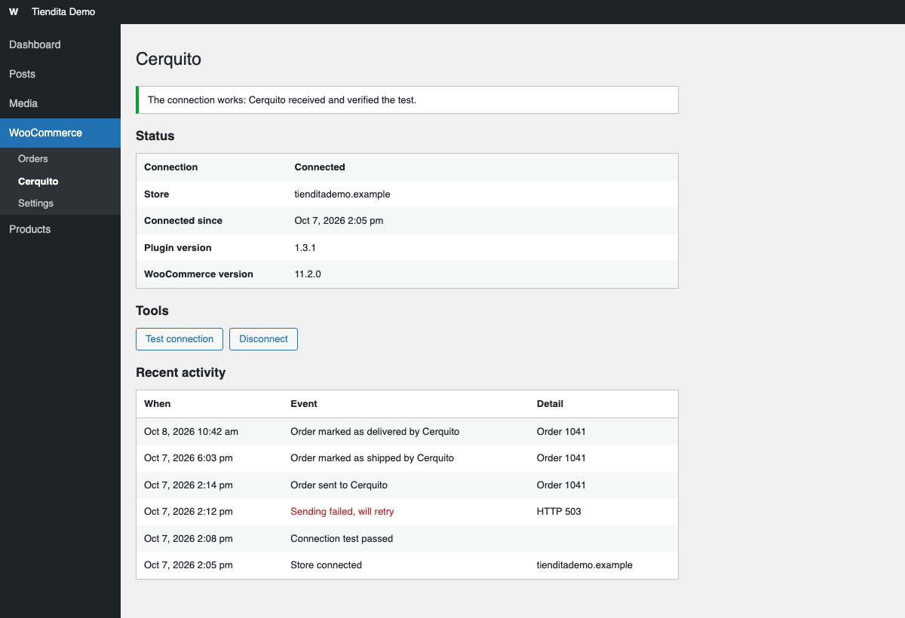Click the Plugin version label

pyautogui.click(x=178, y=248)
